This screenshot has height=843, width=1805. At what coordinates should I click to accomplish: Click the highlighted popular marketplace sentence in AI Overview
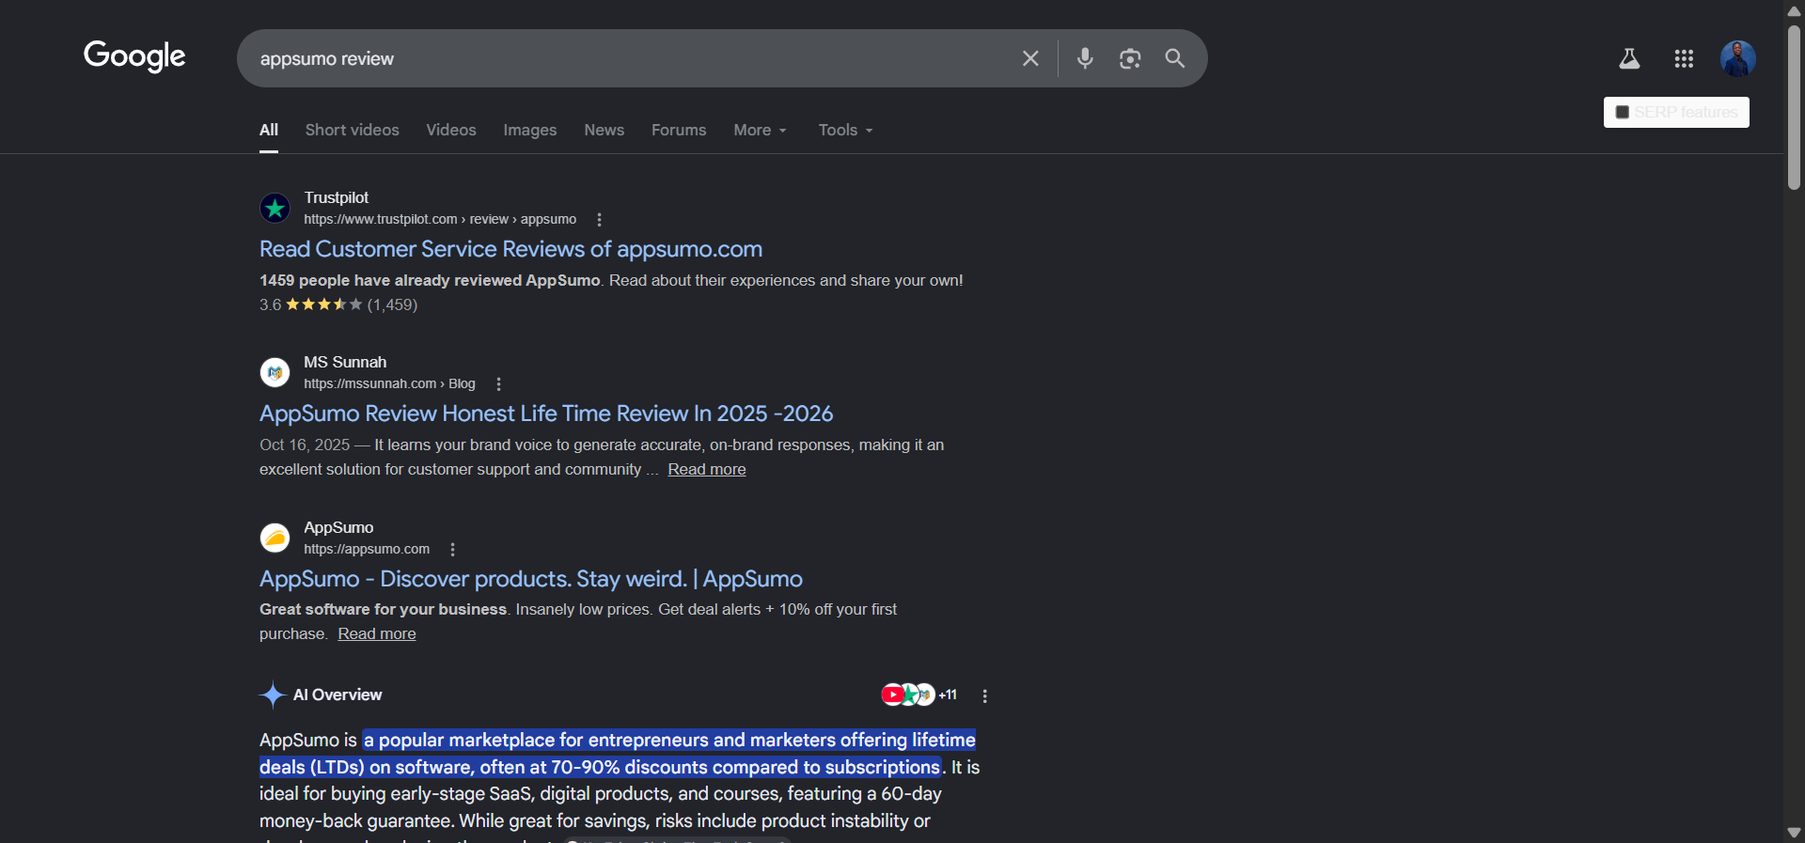(x=618, y=754)
